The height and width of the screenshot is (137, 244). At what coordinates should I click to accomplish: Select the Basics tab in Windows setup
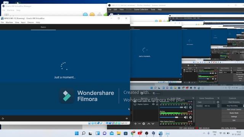coord(43,27)
